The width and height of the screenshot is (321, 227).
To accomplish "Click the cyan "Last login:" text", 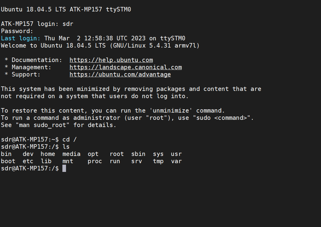I will (x=21, y=38).
